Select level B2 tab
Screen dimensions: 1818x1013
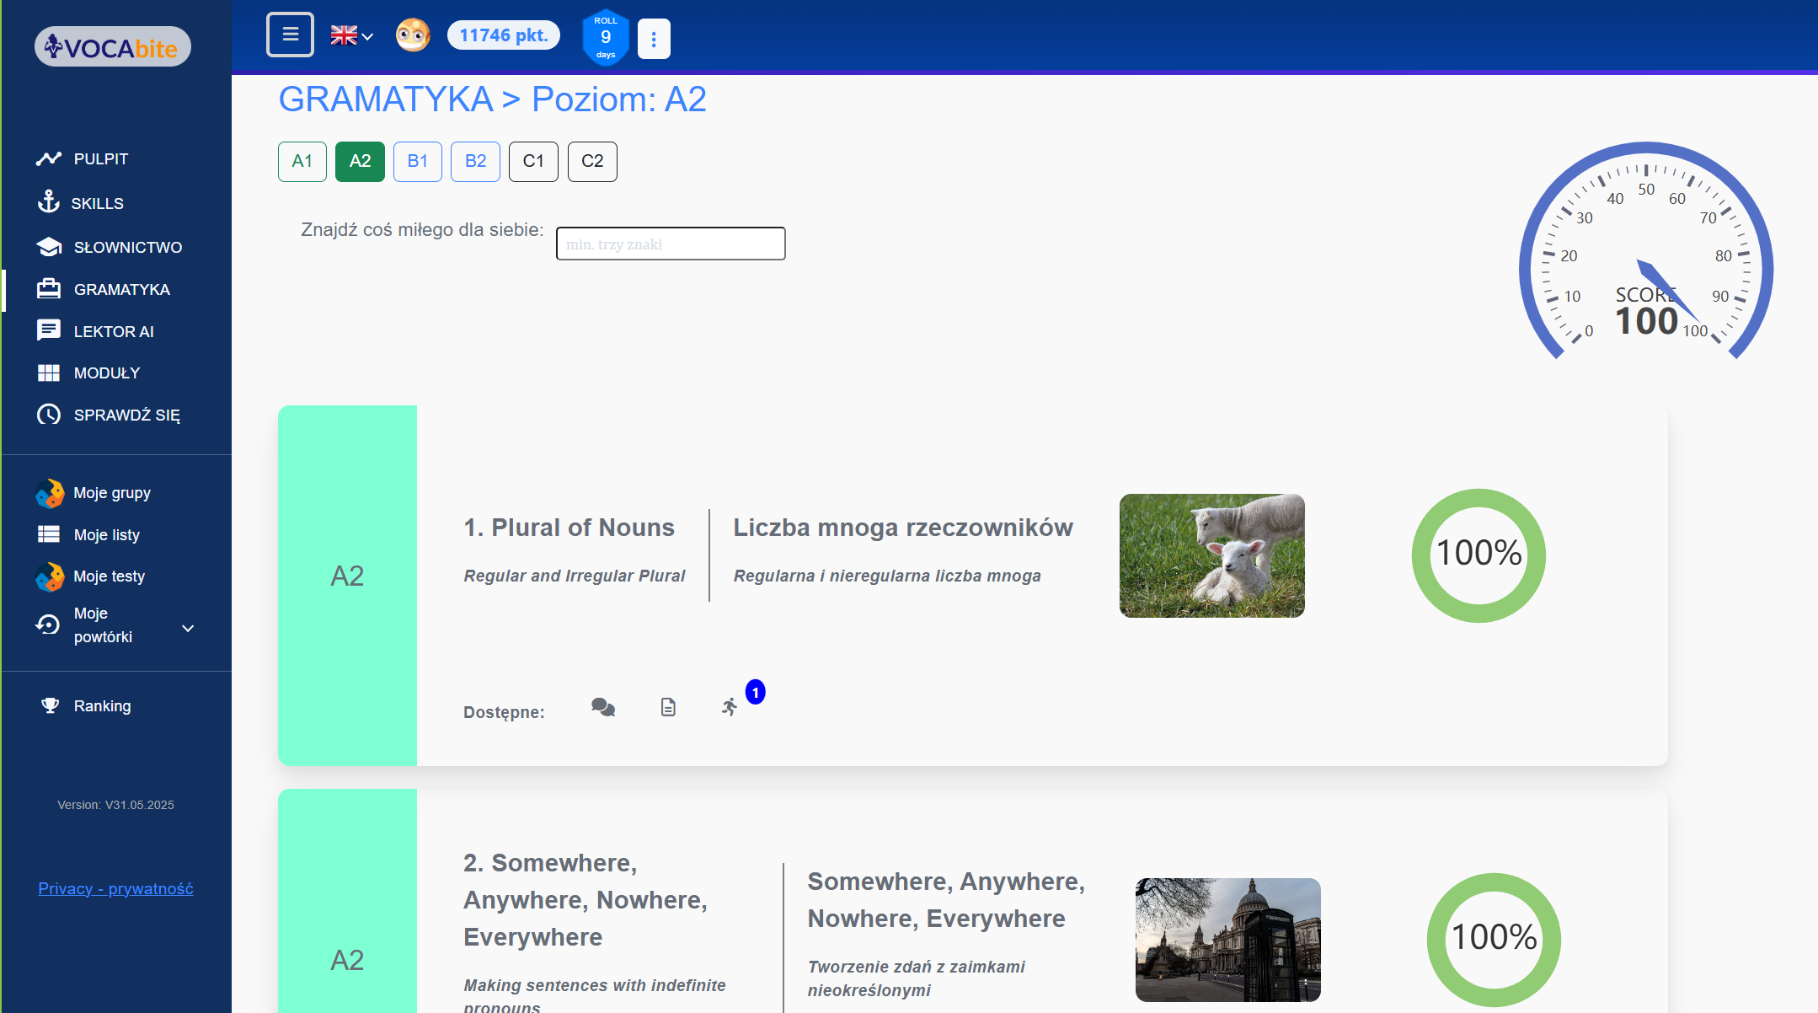[x=475, y=161]
